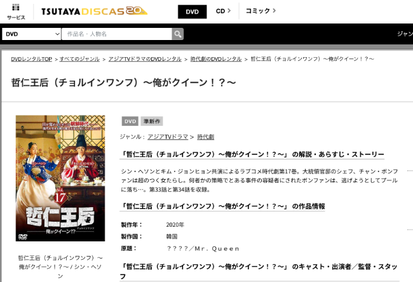413x282 pixels.
Task: Select the DVD tab in header
Action: (193, 11)
